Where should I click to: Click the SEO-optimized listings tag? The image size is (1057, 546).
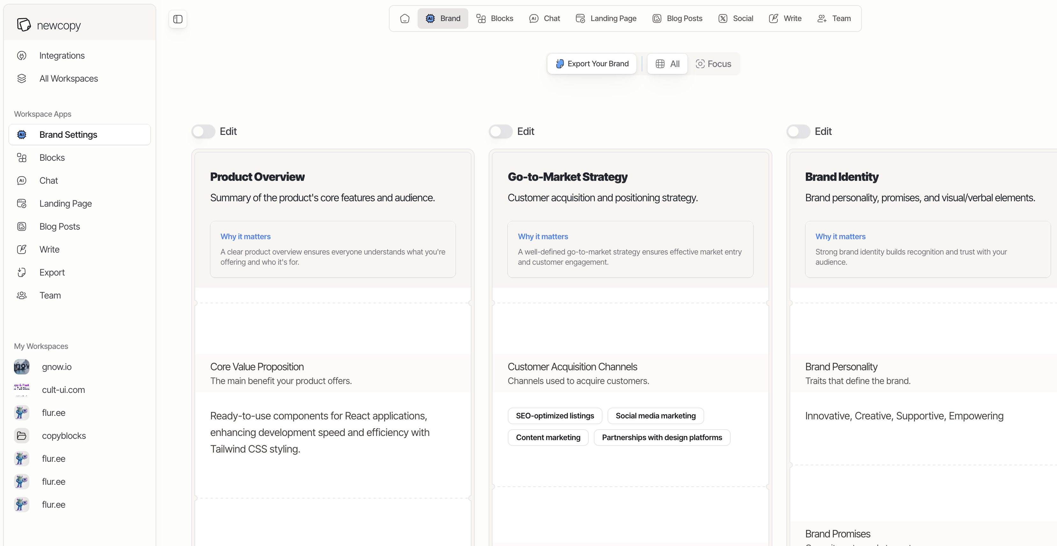555,416
